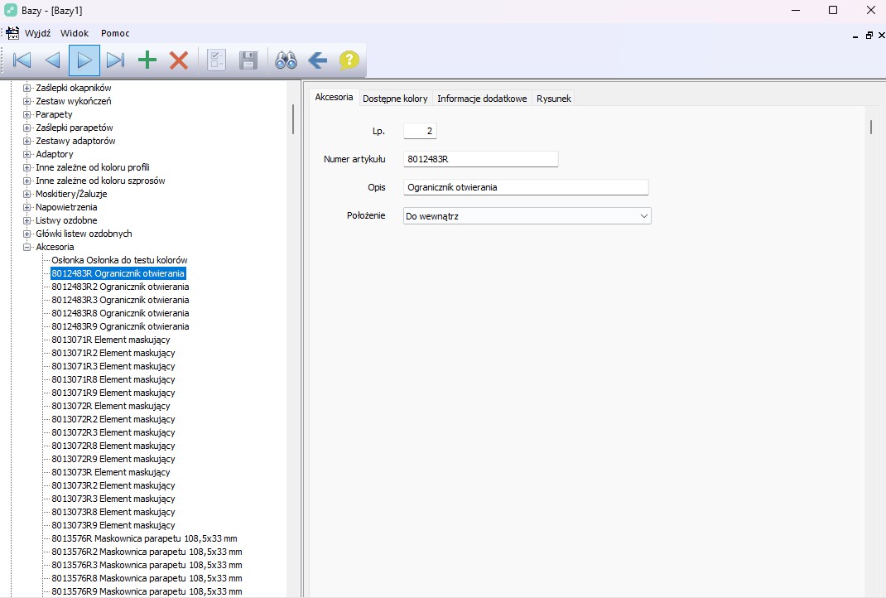Select 8012483R8 Ogranicznik otwierania item
The image size is (886, 598).
pos(120,313)
